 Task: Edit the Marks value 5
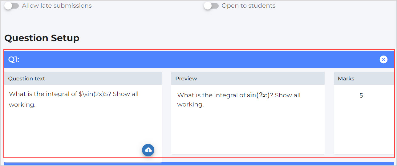[361, 96]
